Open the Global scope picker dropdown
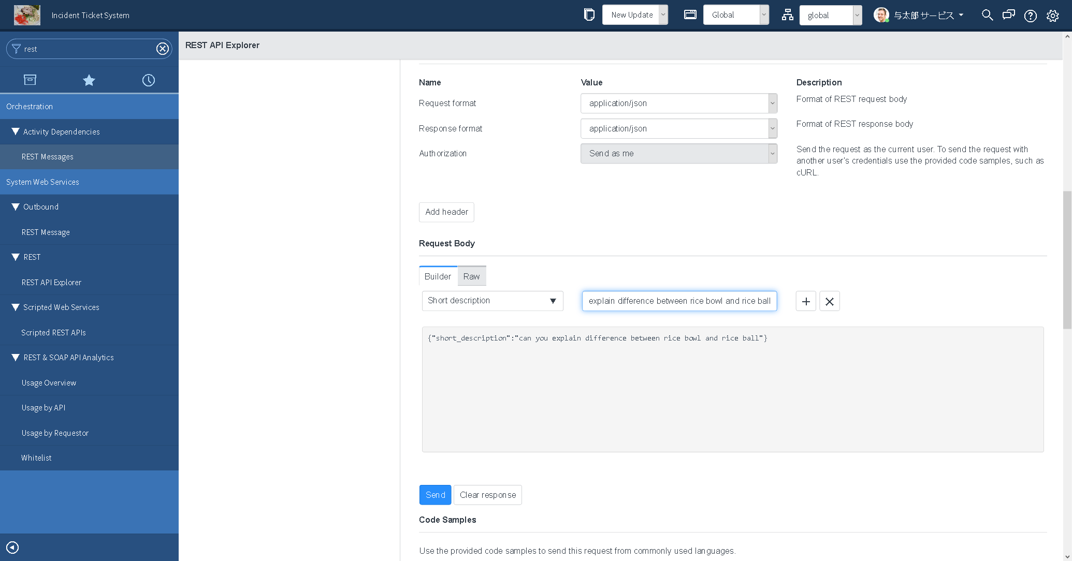This screenshot has height=561, width=1072. pos(764,14)
